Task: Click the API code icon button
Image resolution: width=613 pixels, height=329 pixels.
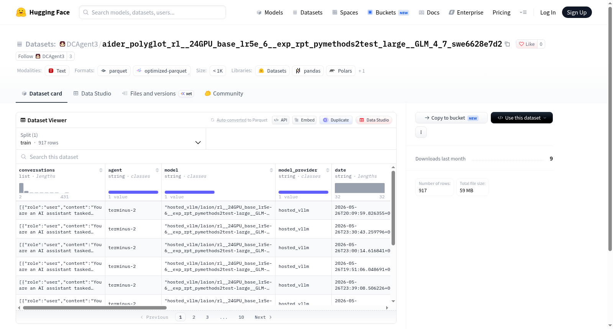Action: pos(280,120)
